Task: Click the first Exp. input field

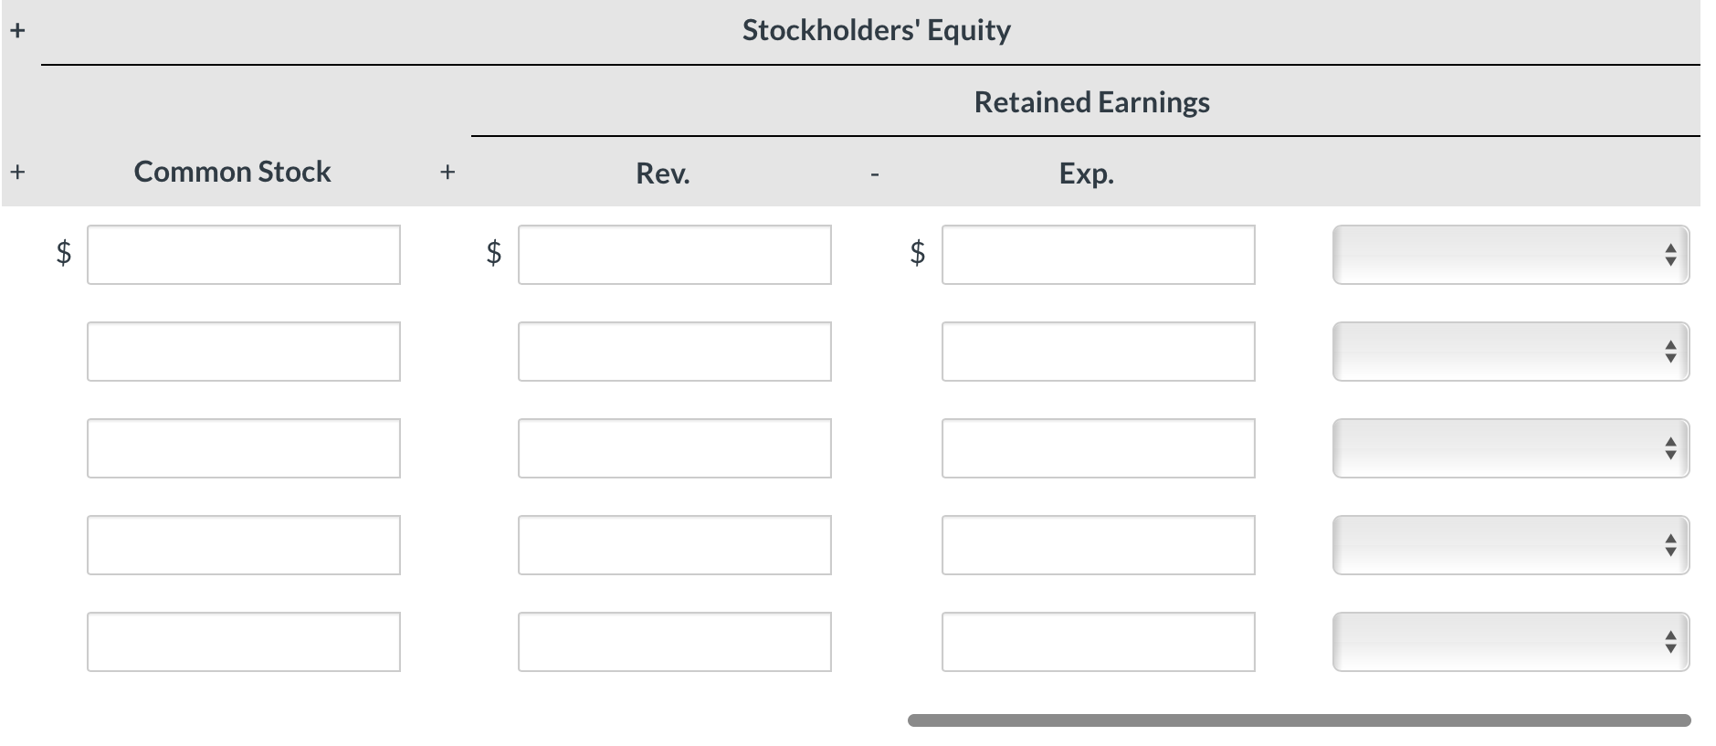Action: [1098, 255]
